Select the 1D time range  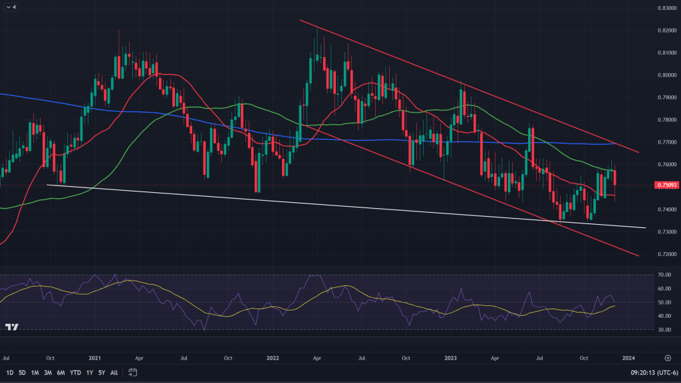pyautogui.click(x=10, y=372)
